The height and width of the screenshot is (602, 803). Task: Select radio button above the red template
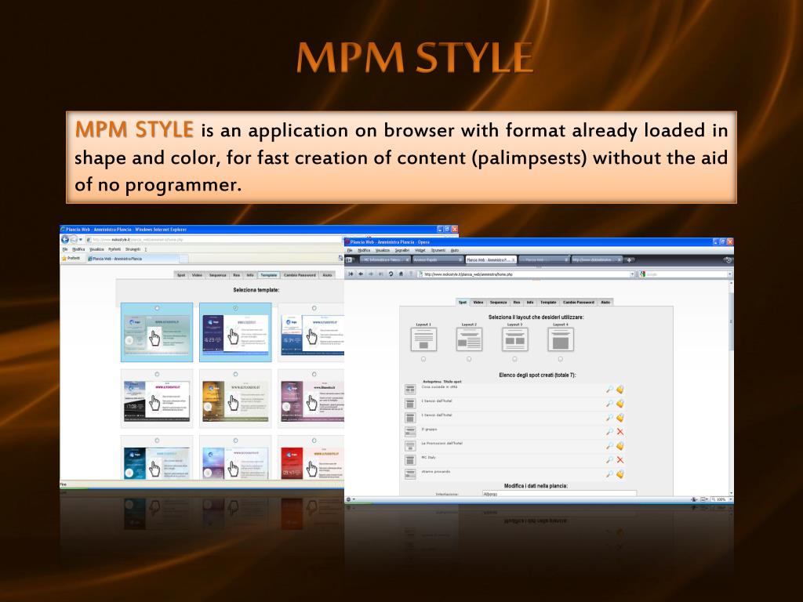click(x=314, y=441)
